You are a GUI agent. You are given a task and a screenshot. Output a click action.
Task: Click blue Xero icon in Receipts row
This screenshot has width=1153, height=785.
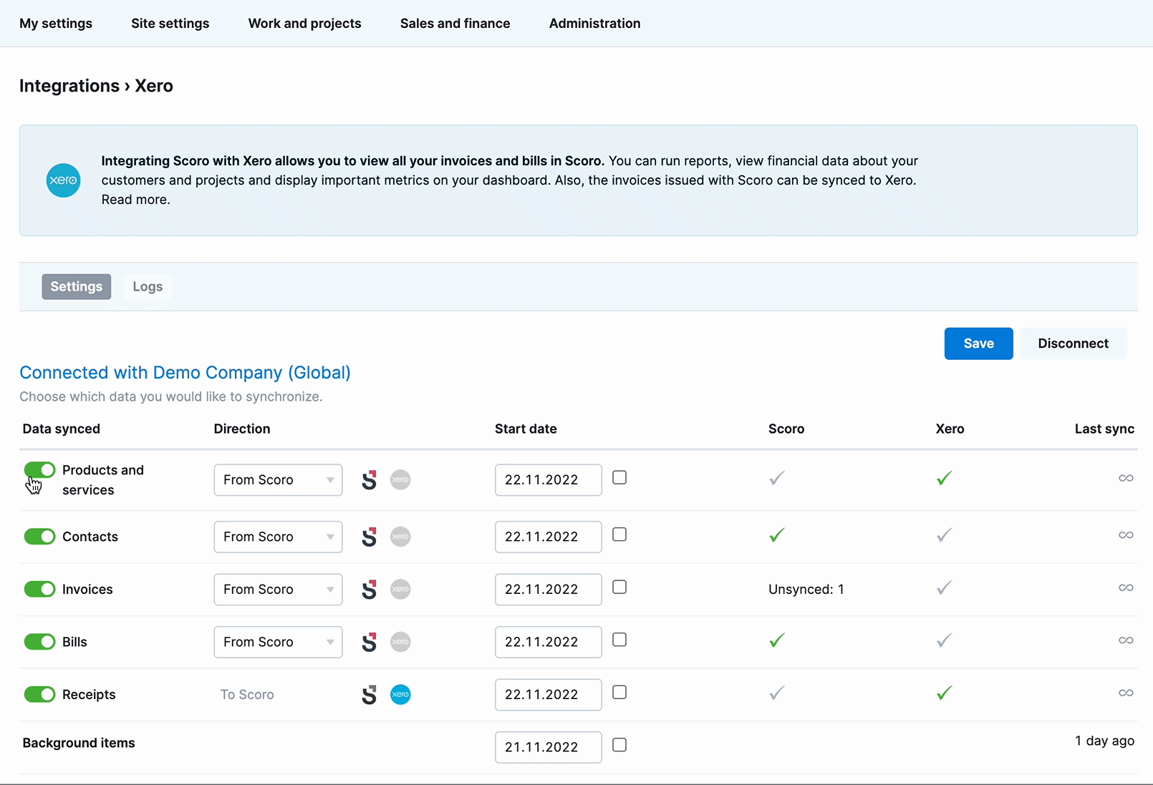point(400,694)
